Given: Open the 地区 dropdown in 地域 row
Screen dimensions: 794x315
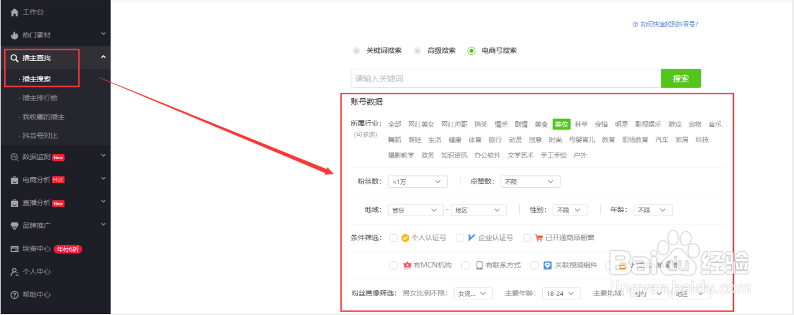Looking at the screenshot, I should point(479,210).
